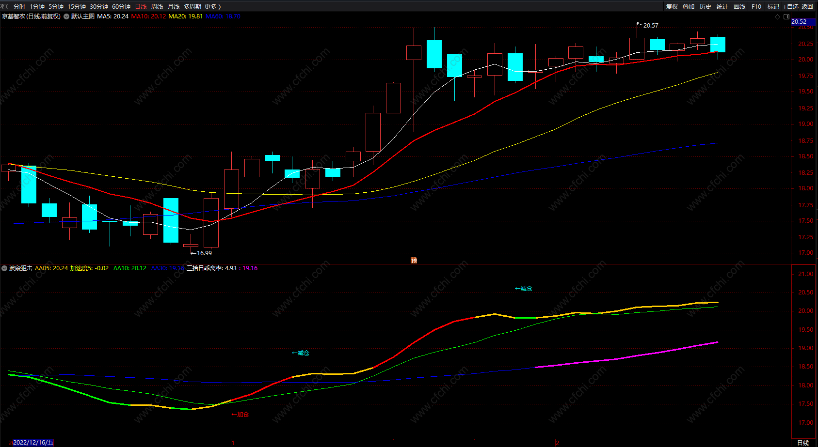Click the 叠加 overlay button
This screenshot has width=818, height=447.
tap(689, 6)
